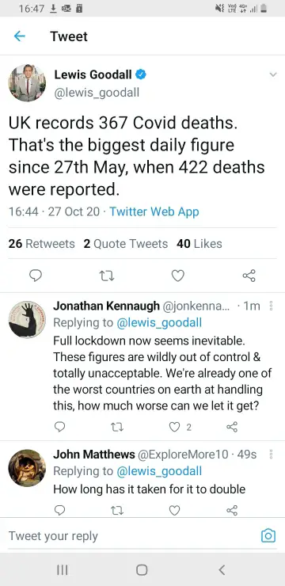The height and width of the screenshot is (586, 285).
Task: Attach photo with the camera icon
Action: [x=268, y=536]
